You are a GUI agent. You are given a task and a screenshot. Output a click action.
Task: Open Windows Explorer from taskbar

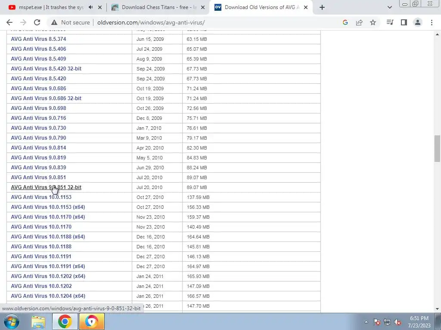click(38, 321)
